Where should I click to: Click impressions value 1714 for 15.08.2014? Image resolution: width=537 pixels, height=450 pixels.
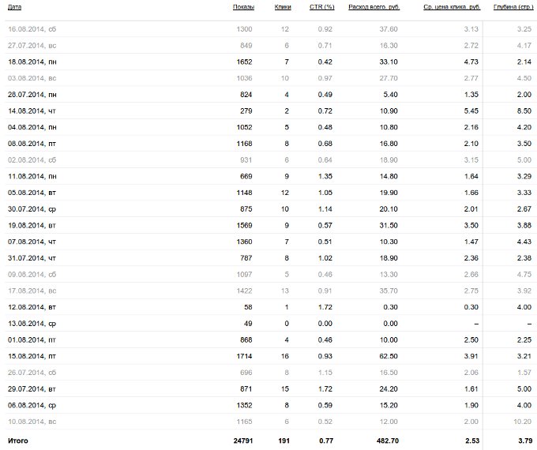click(x=244, y=356)
